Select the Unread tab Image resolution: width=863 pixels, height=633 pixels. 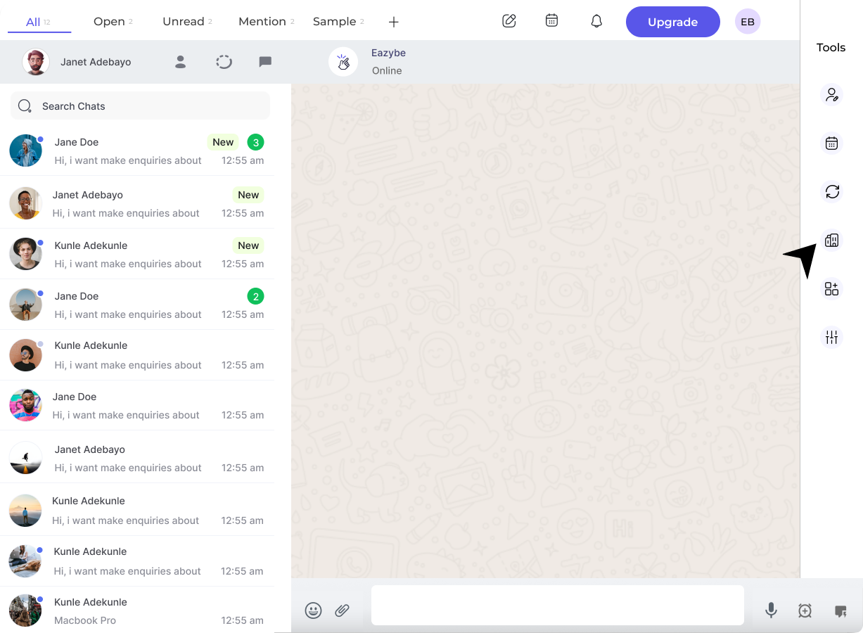(187, 22)
